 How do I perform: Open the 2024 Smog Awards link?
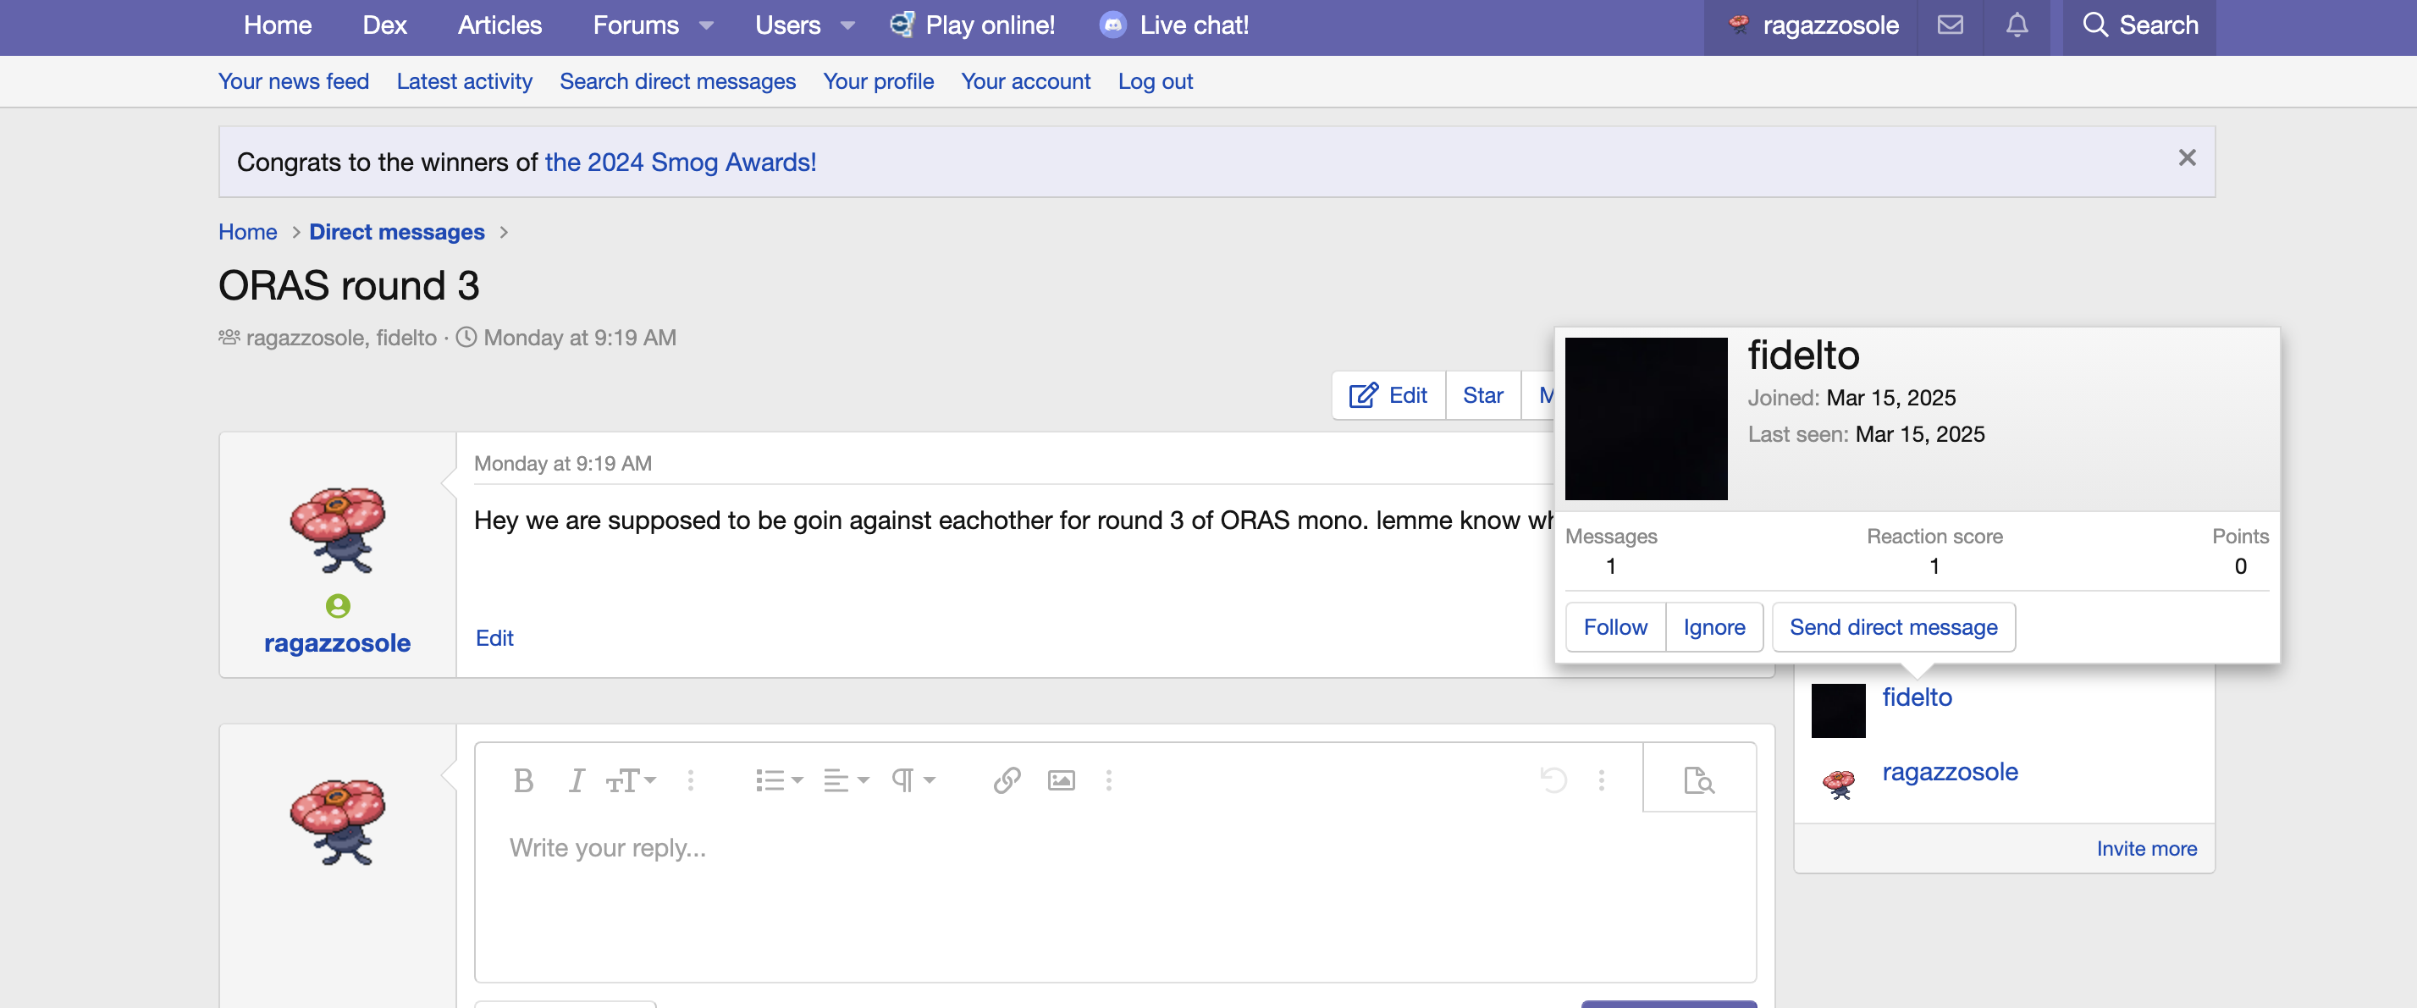click(x=681, y=162)
